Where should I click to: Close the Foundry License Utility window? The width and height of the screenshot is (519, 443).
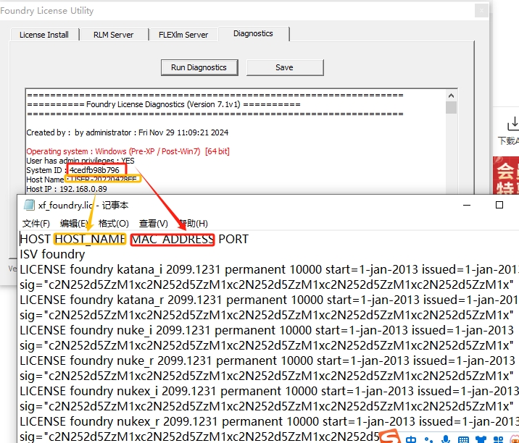(x=481, y=11)
